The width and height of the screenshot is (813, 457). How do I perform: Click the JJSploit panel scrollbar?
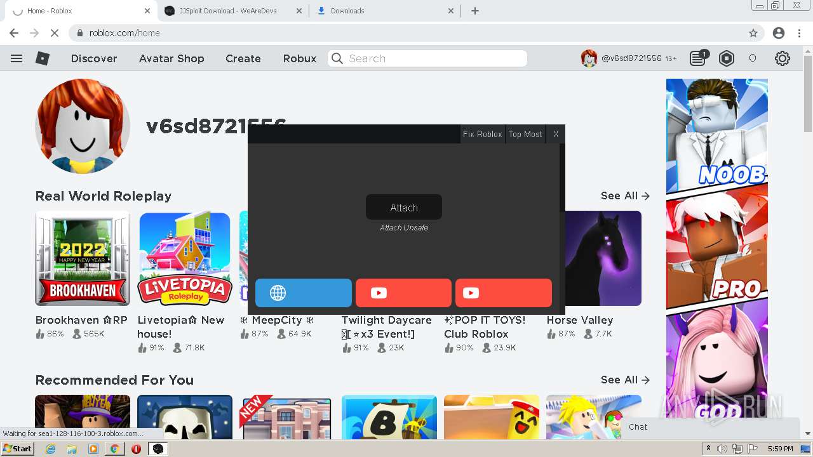(561, 178)
